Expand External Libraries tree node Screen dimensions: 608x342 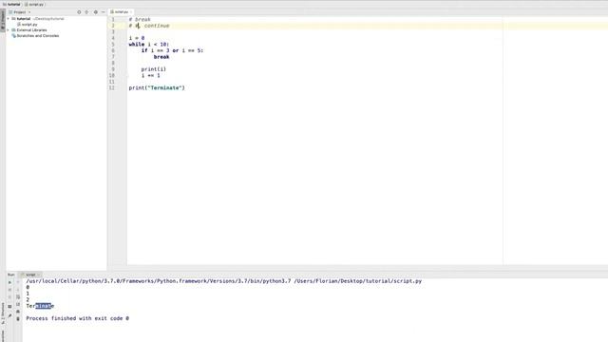pyautogui.click(x=9, y=29)
